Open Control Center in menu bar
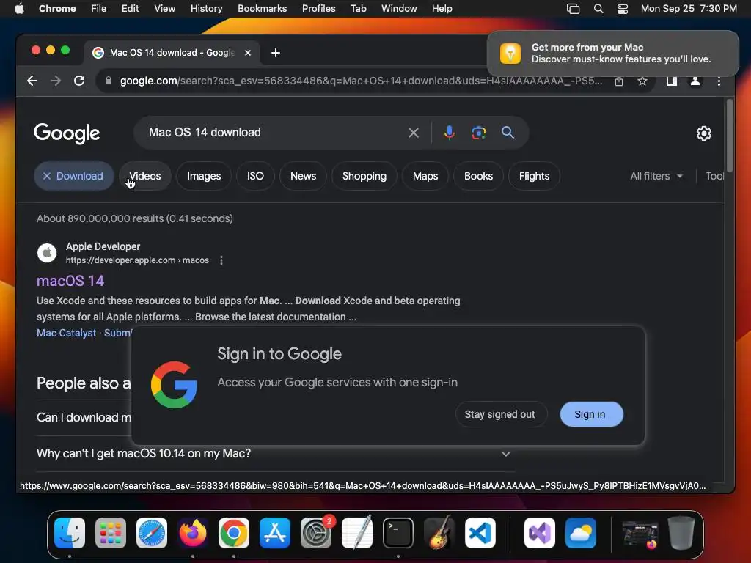 click(622, 9)
